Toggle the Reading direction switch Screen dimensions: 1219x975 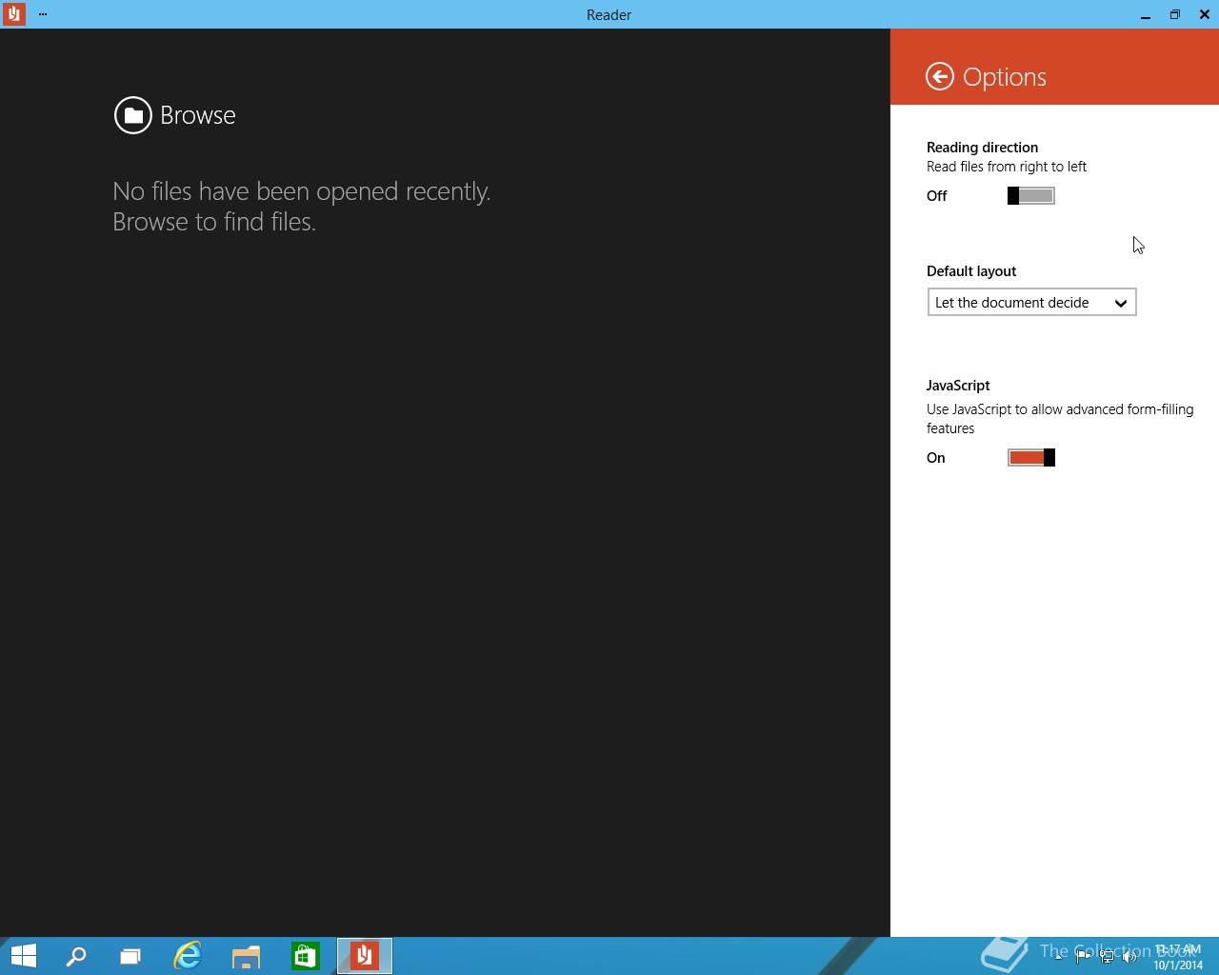(x=1031, y=196)
